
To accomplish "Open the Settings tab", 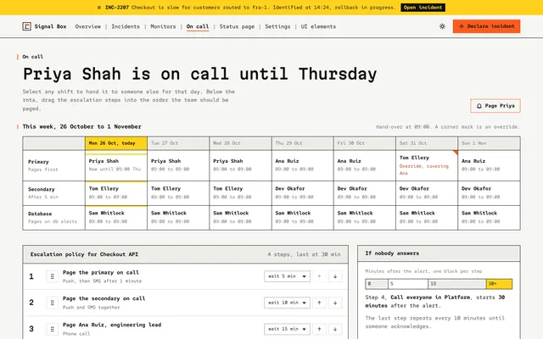I will tap(277, 26).
